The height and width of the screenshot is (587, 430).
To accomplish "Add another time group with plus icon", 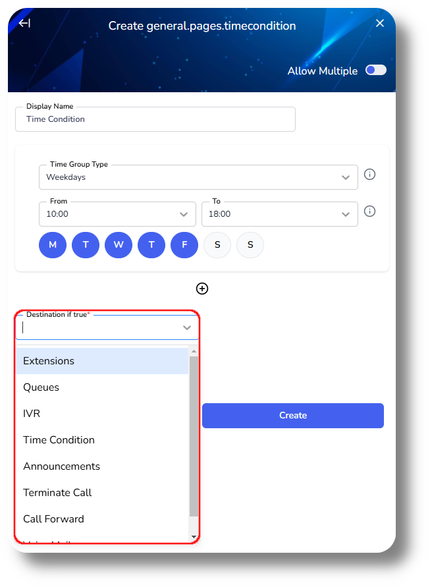I will pos(202,289).
